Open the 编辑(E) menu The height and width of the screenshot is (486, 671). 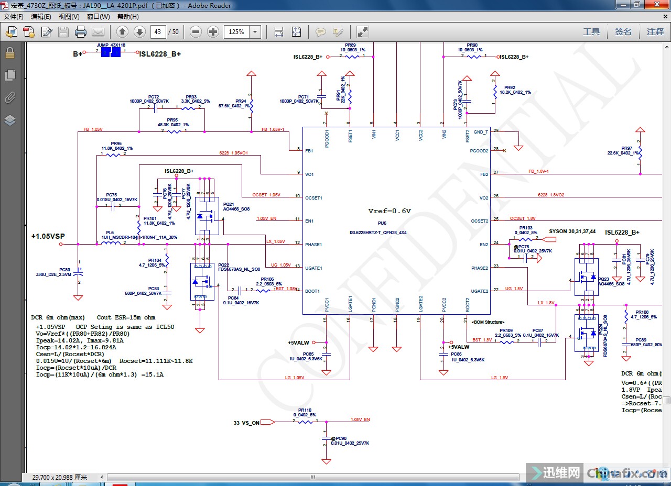(41, 16)
